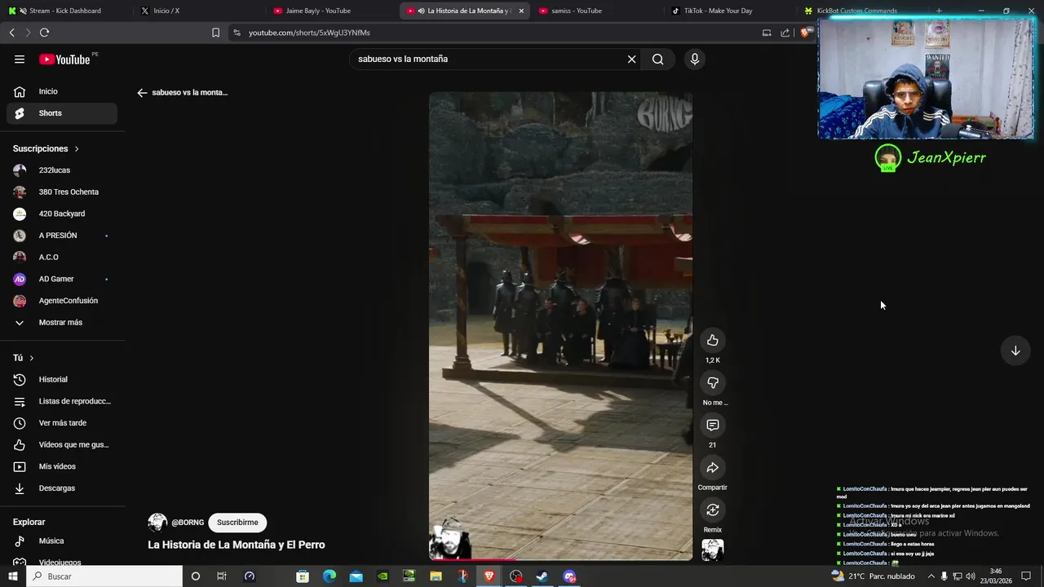
Task: Switch to Stream - Kick Dashboard tab
Action: click(x=65, y=11)
